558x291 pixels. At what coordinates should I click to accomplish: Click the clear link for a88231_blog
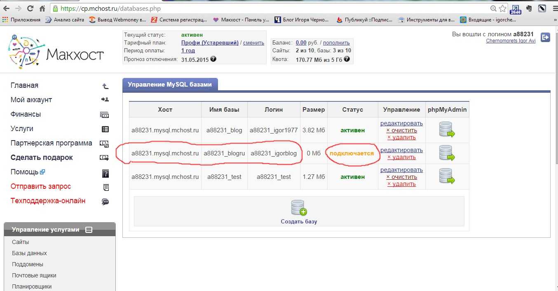pos(401,130)
